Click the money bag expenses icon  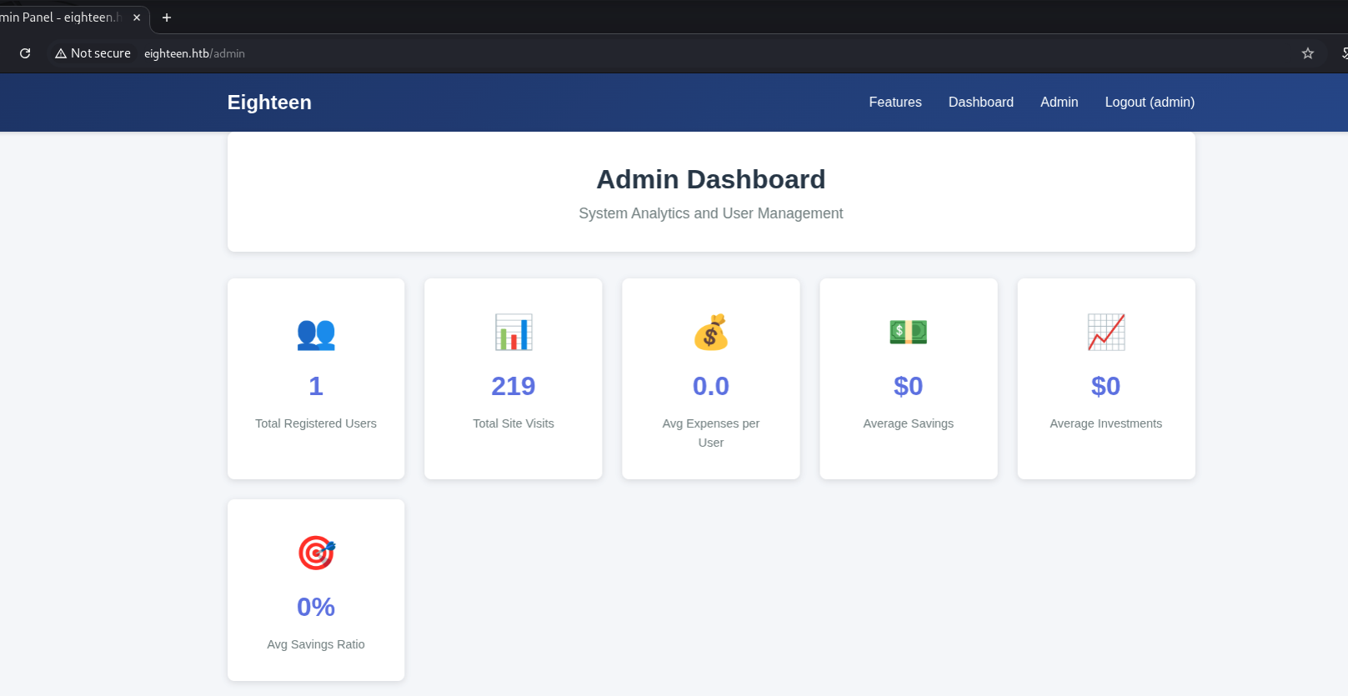pos(711,333)
